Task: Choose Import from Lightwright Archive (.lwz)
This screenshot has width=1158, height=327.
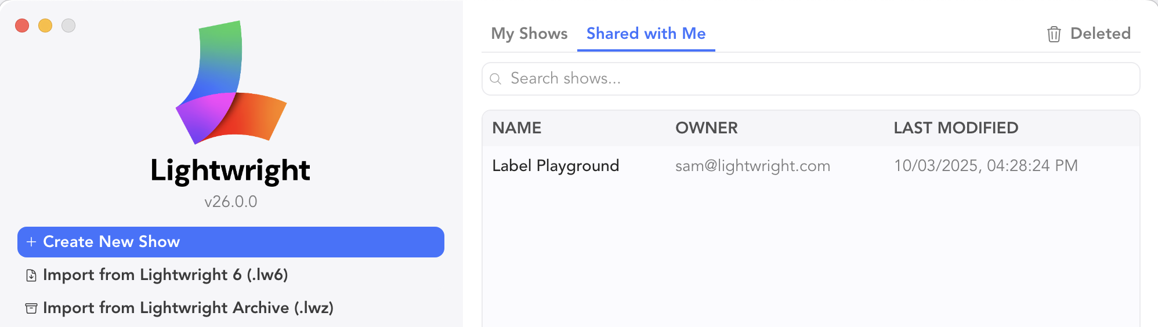Action: [188, 308]
